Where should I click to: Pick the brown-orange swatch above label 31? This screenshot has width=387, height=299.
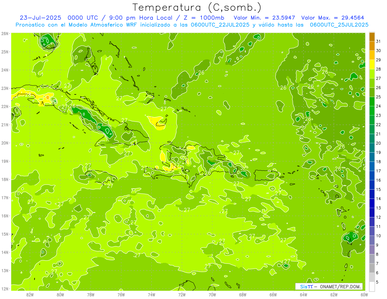[372, 37]
